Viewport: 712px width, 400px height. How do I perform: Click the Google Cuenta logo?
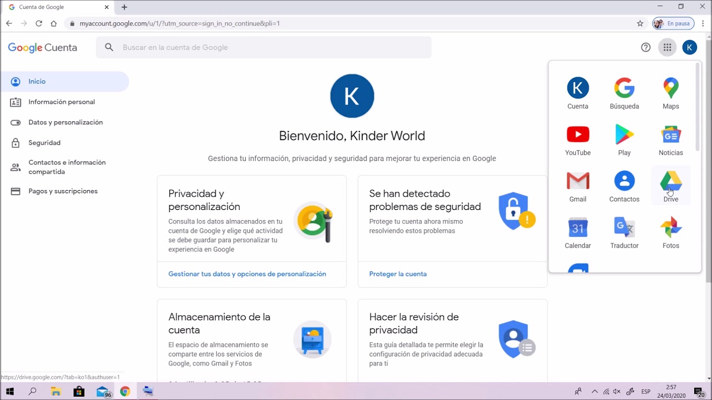pos(42,48)
